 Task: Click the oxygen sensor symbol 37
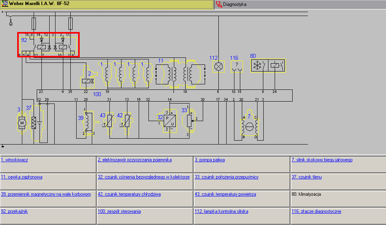tap(36, 123)
